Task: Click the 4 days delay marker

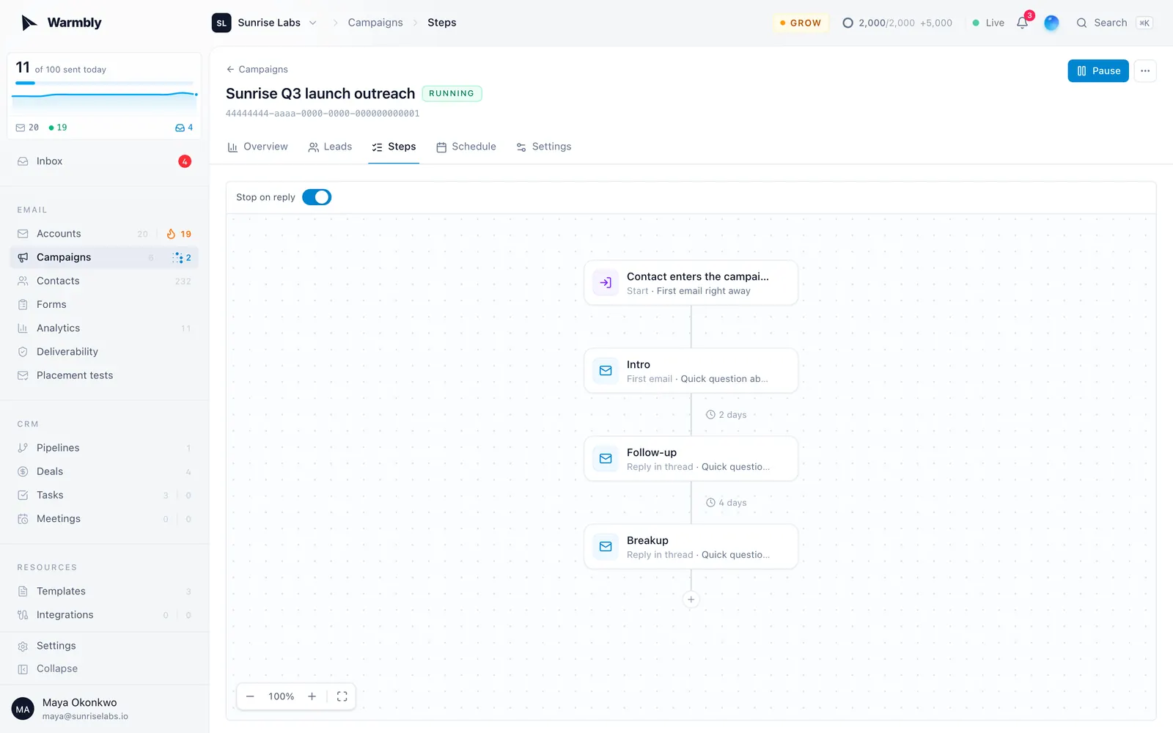Action: point(727,503)
